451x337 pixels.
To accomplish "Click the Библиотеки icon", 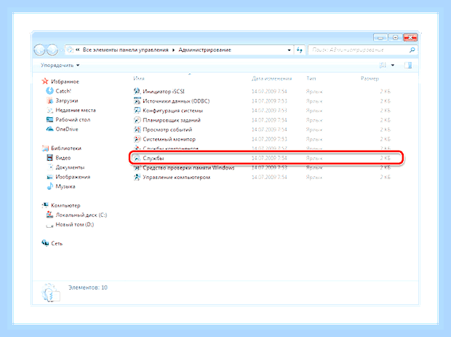I will tap(45, 148).
